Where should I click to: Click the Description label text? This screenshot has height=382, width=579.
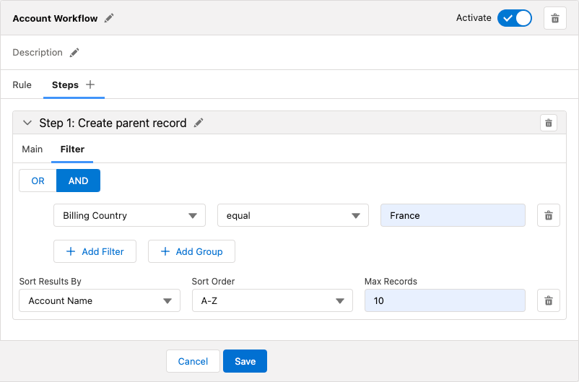tap(38, 53)
